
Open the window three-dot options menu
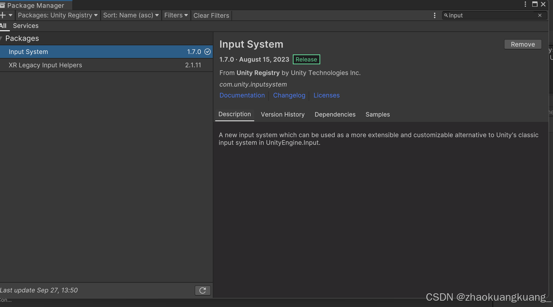525,4
